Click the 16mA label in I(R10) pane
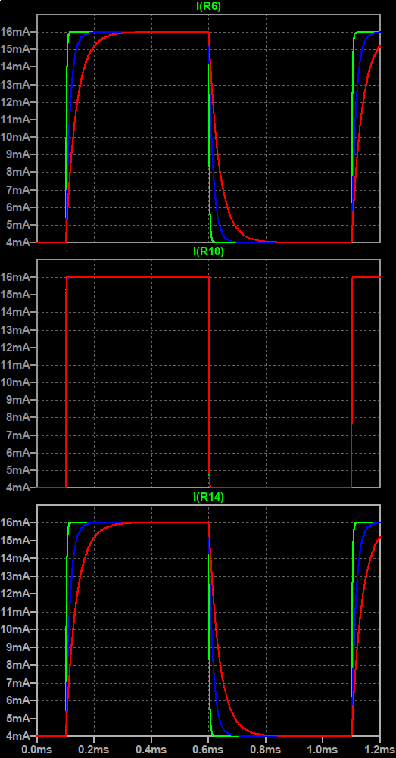Screen dimensions: 396x758 pos(16,277)
